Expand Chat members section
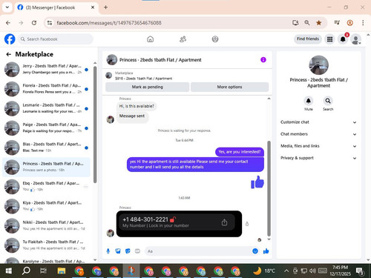Image resolution: width=371 pixels, height=278 pixels. point(318,134)
